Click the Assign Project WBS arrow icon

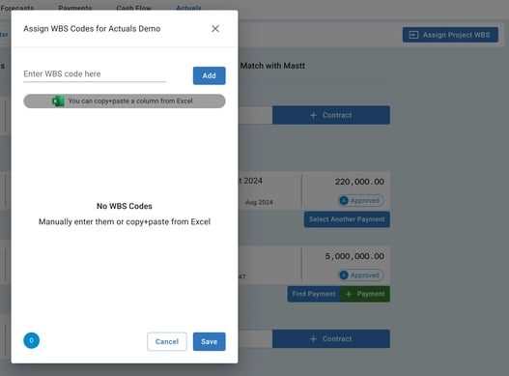[413, 35]
